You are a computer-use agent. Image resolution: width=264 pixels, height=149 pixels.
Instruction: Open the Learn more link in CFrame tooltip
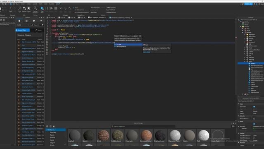(146, 52)
